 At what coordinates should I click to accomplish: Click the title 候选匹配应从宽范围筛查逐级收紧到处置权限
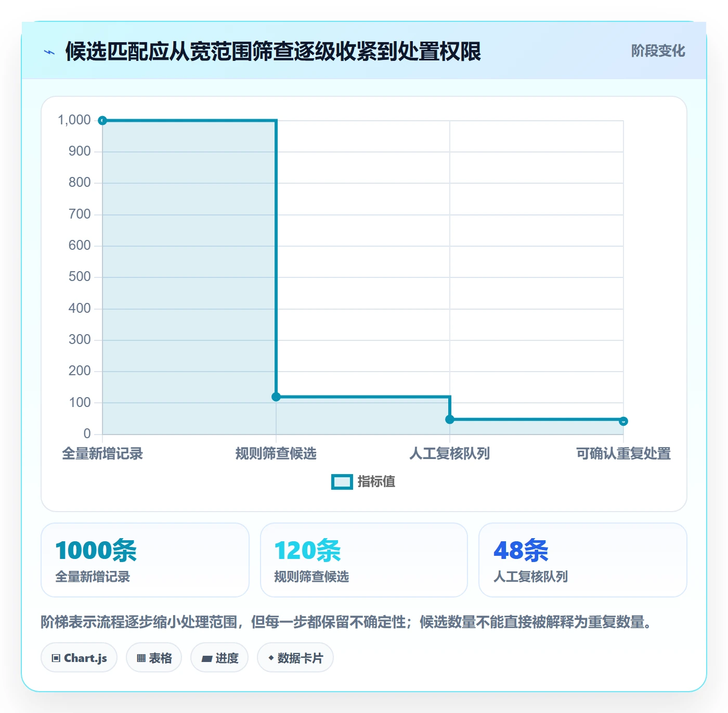pyautogui.click(x=273, y=52)
